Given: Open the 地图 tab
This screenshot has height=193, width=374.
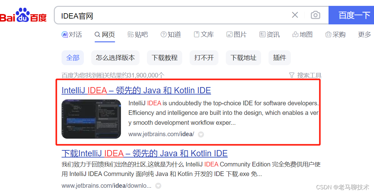Looking at the screenshot, I should point(303,35).
